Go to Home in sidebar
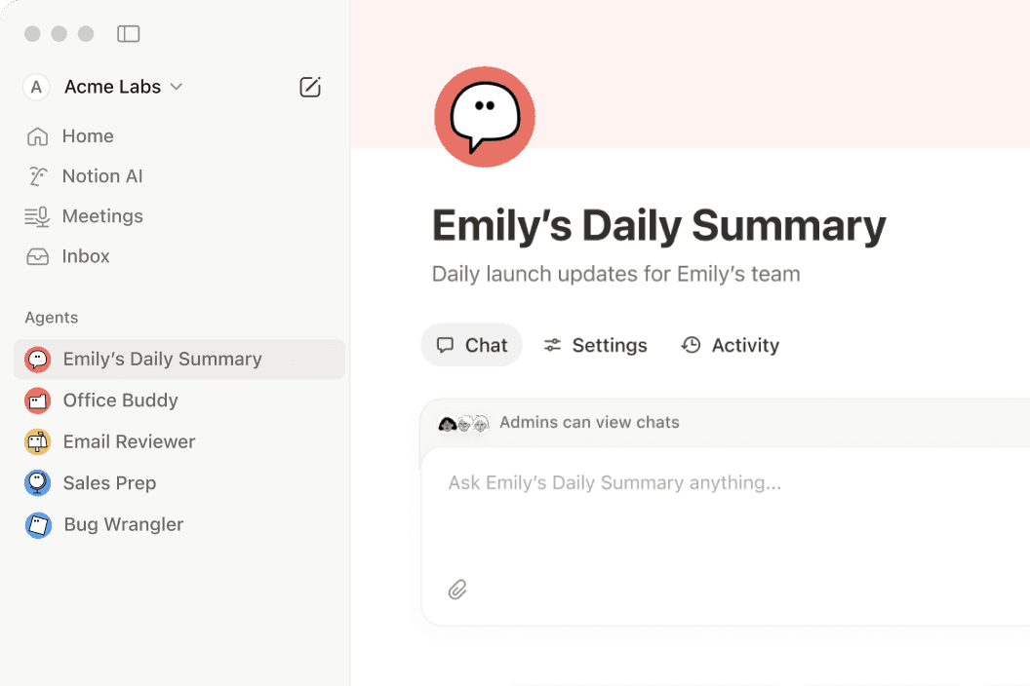 (88, 136)
